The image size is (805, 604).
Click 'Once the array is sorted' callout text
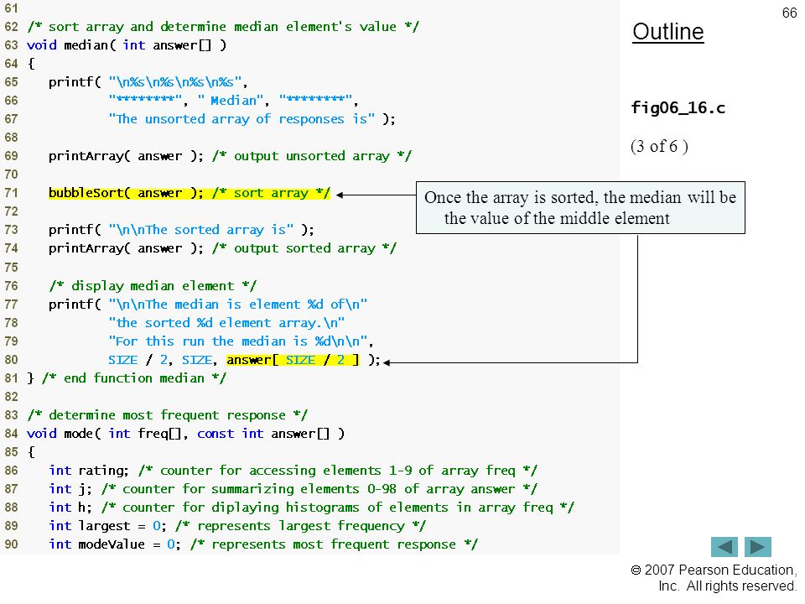tap(580, 207)
